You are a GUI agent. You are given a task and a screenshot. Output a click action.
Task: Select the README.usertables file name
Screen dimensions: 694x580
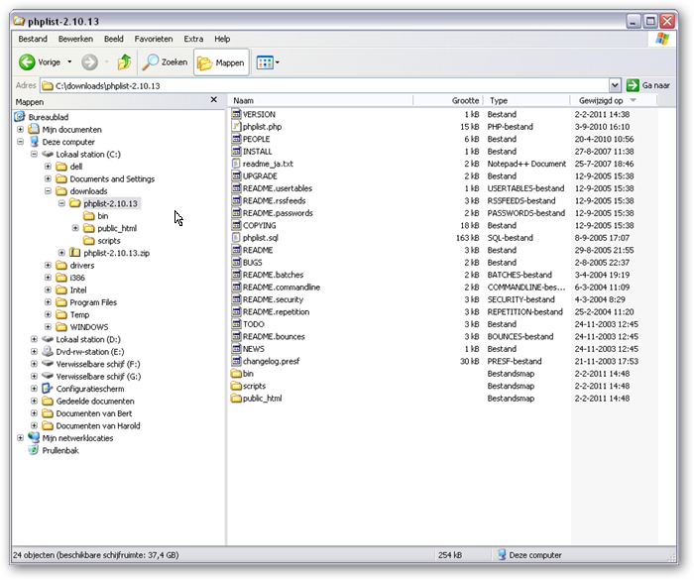(278, 188)
